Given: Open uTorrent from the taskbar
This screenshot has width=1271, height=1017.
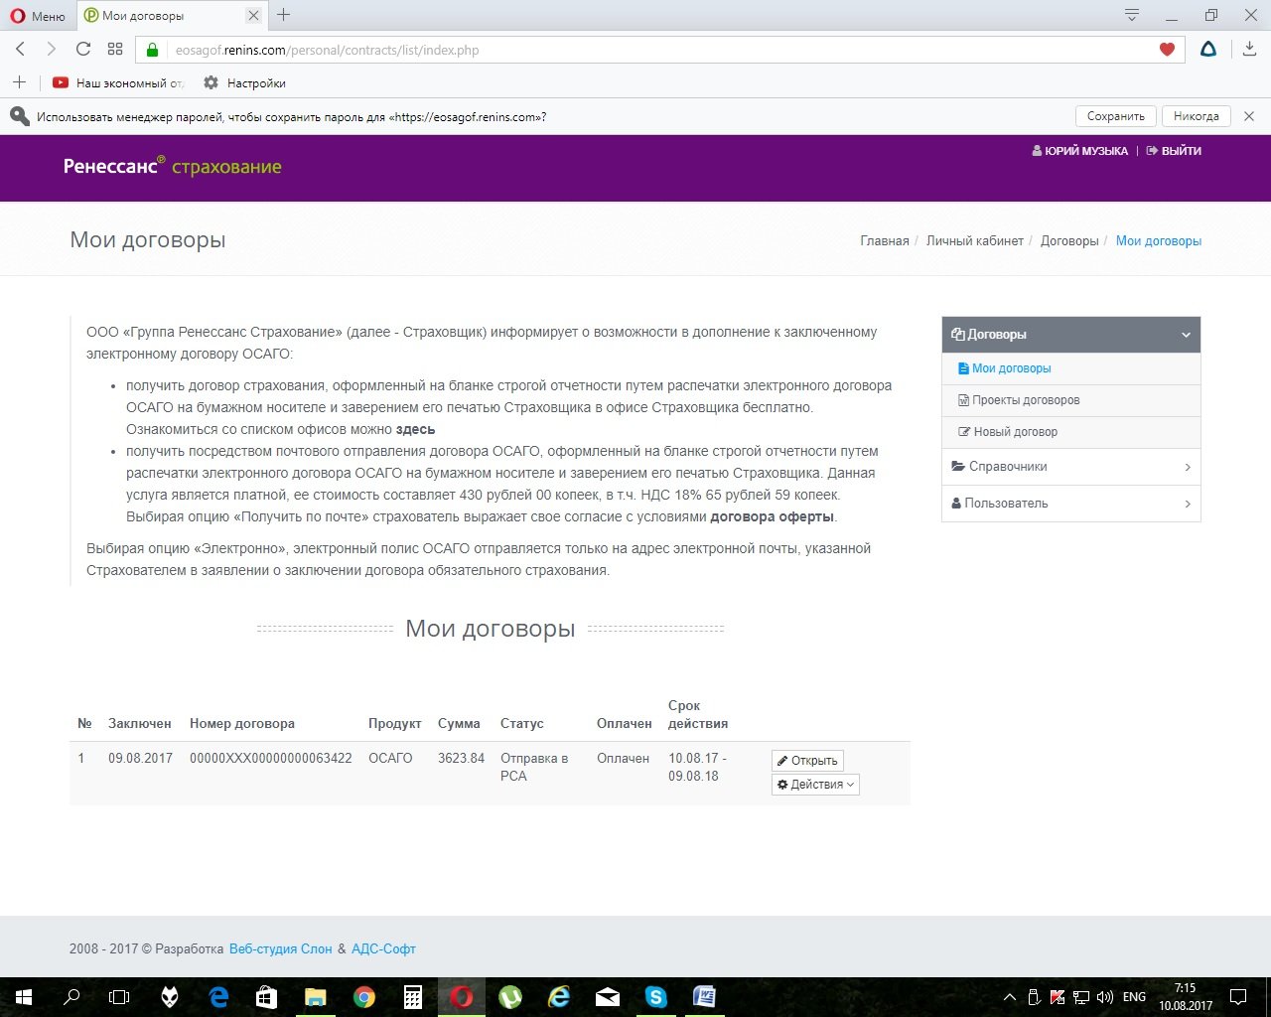Looking at the screenshot, I should tap(510, 996).
